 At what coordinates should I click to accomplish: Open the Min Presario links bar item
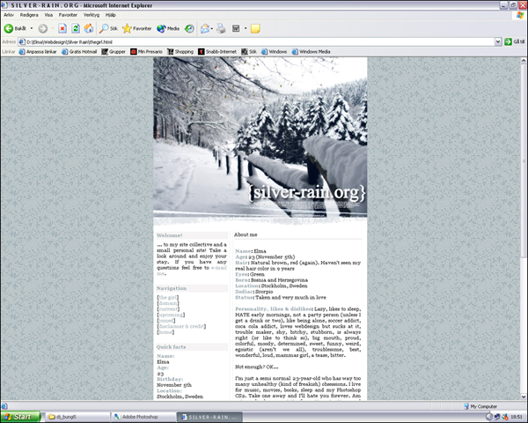coord(146,52)
